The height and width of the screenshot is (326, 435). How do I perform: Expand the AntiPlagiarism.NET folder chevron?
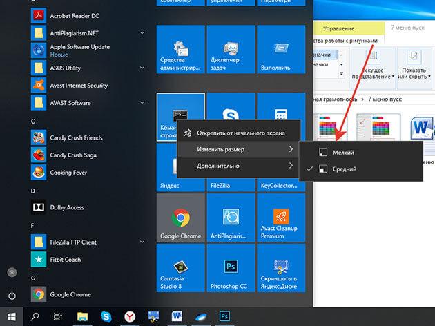tap(142, 33)
